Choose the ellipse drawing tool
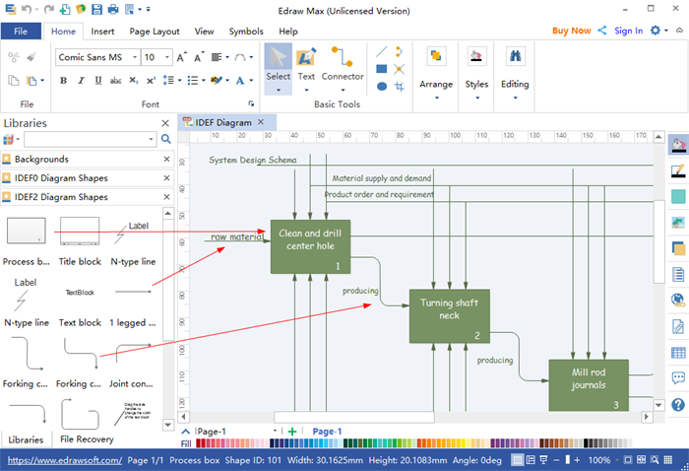 pyautogui.click(x=382, y=87)
